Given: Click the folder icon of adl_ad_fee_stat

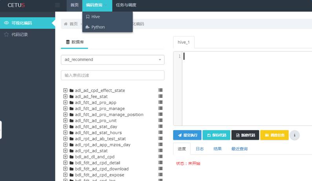Looking at the screenshot, I should point(72,97).
